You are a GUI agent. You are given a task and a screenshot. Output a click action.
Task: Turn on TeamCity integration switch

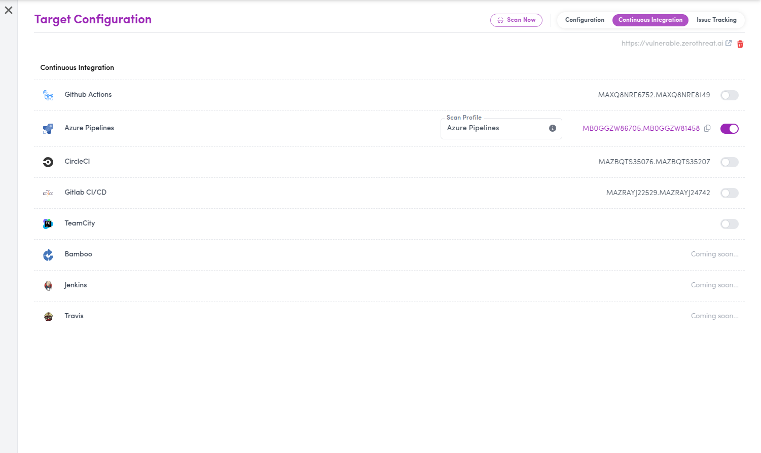[730, 224]
